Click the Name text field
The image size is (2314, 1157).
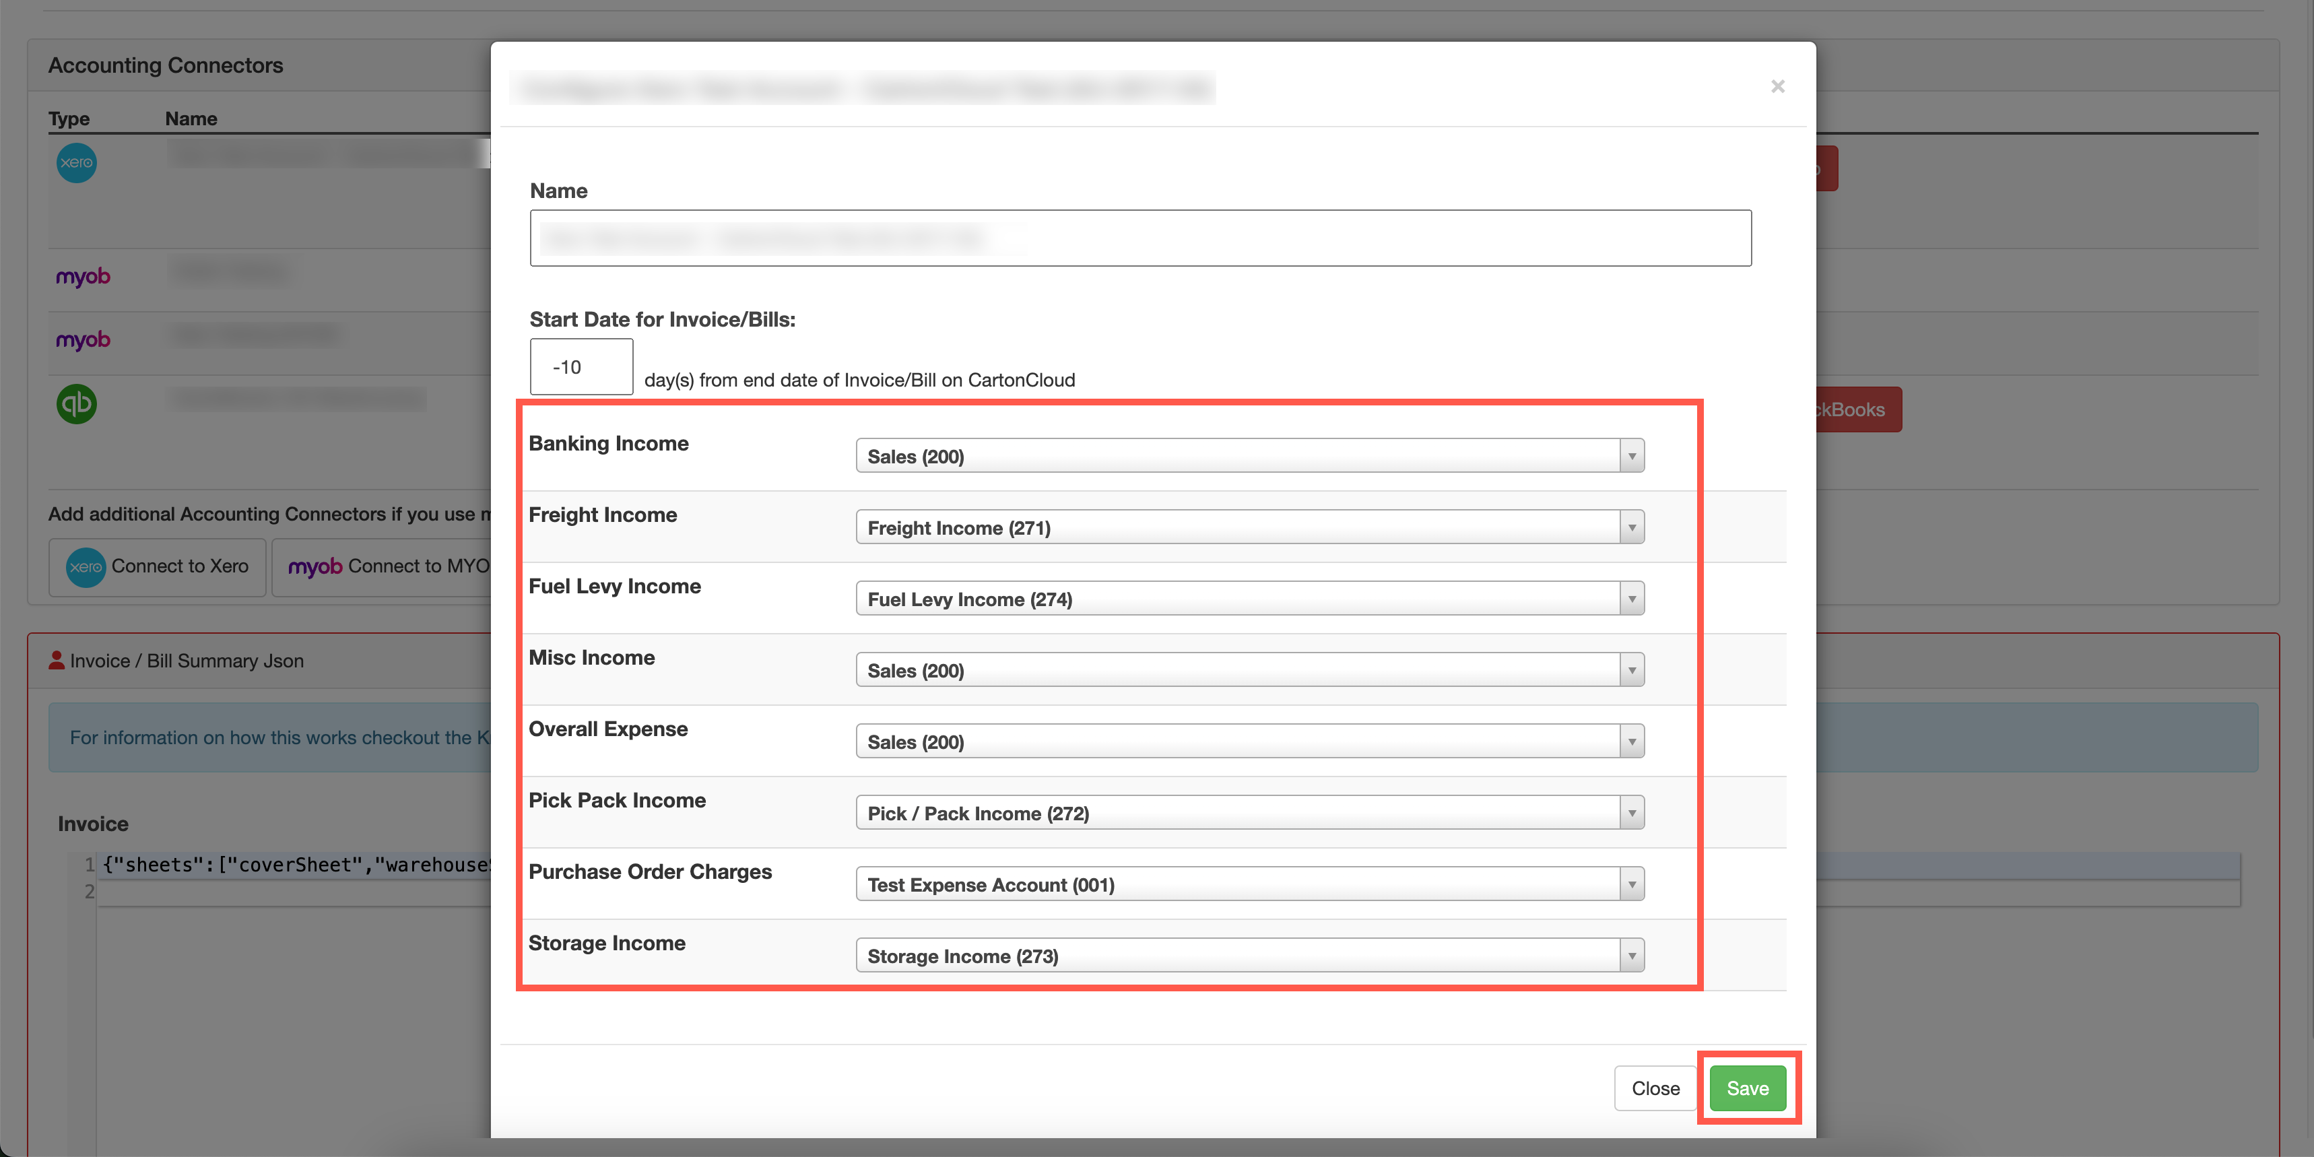[x=1139, y=237]
